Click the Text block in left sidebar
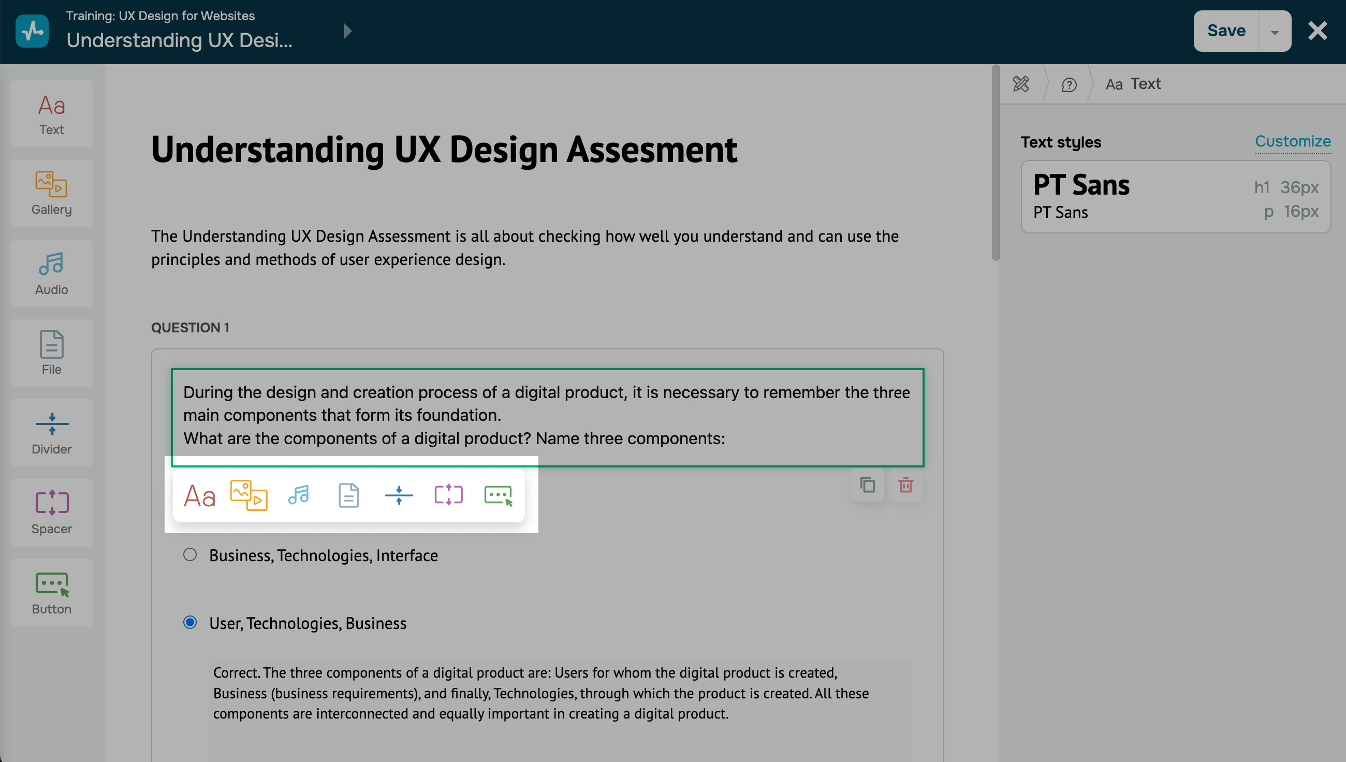This screenshot has width=1346, height=762. (51, 114)
